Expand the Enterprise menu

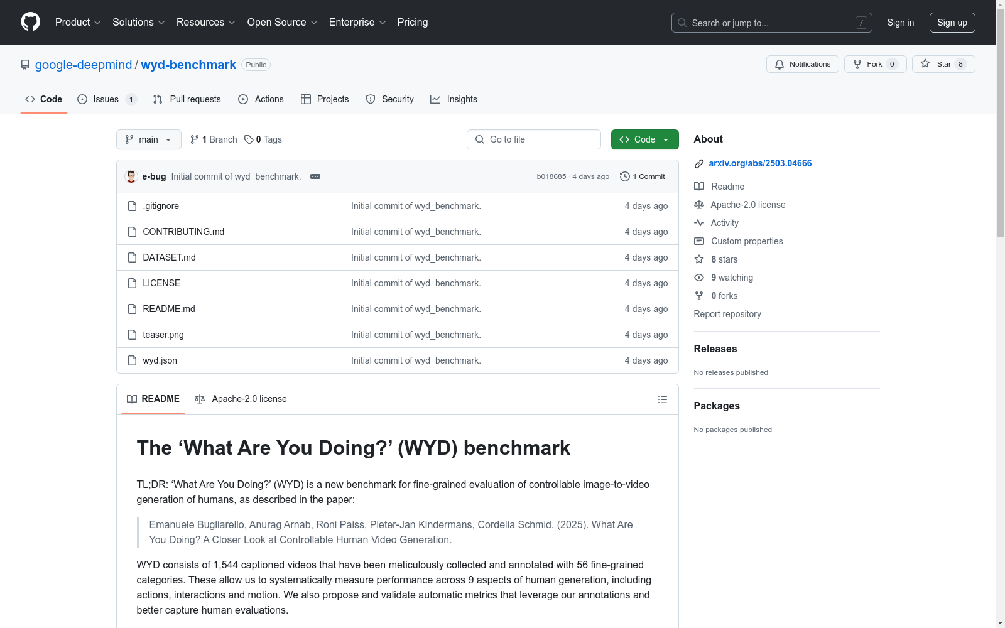point(357,22)
